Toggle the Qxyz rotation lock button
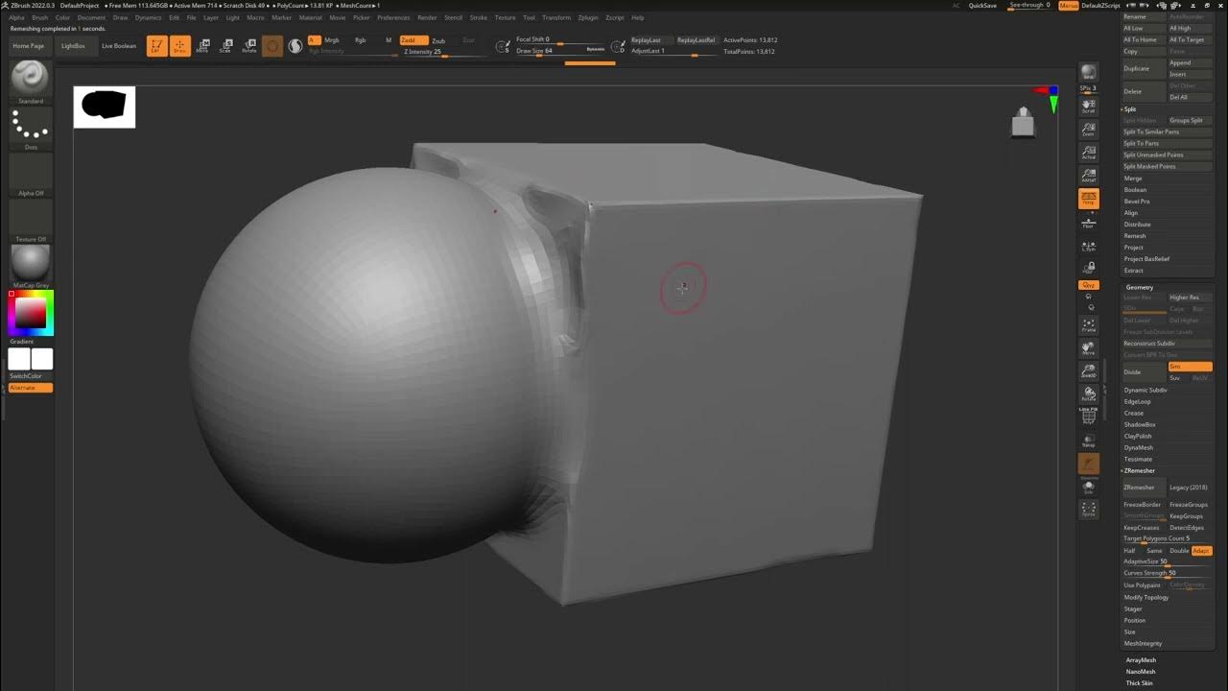This screenshot has width=1228, height=691. (1088, 285)
